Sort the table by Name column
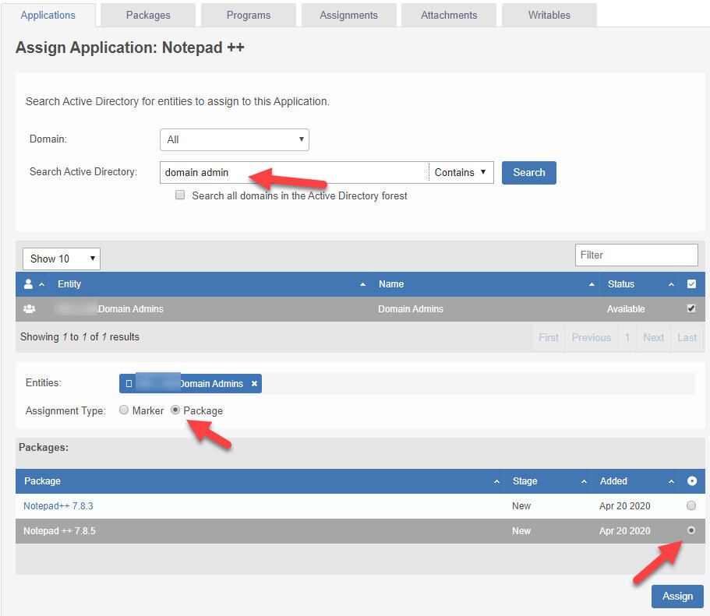 click(485, 284)
